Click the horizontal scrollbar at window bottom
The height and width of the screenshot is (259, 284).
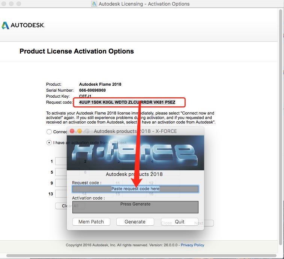[x=141, y=256]
